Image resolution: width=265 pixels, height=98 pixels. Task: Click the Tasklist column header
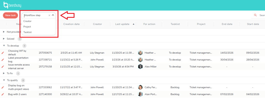(x=175, y=24)
